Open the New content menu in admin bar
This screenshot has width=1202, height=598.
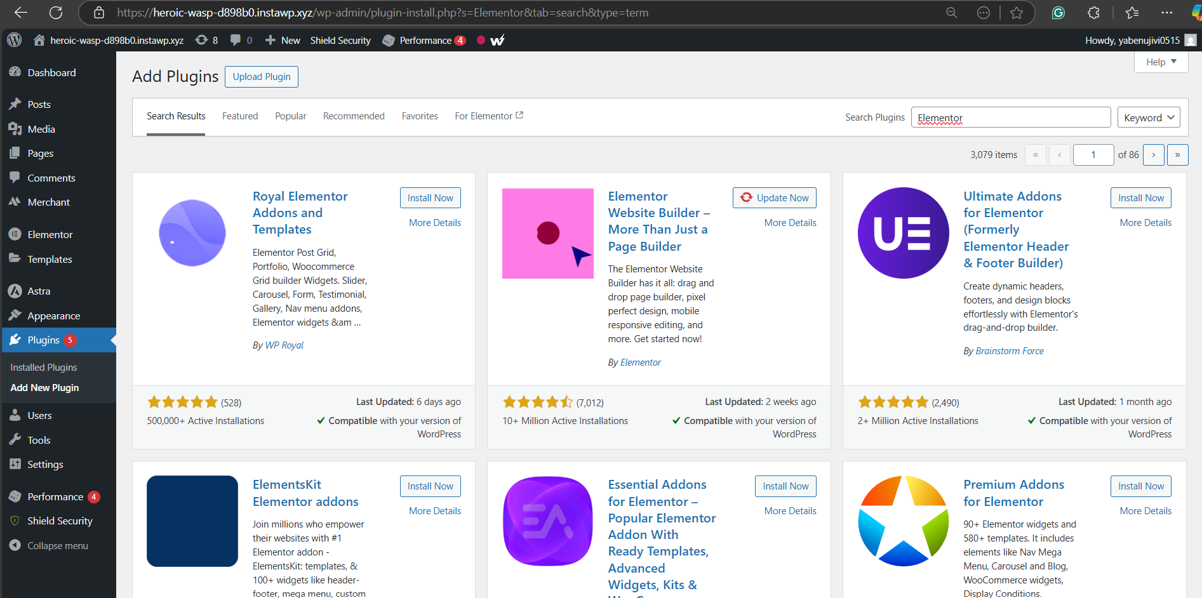(283, 40)
